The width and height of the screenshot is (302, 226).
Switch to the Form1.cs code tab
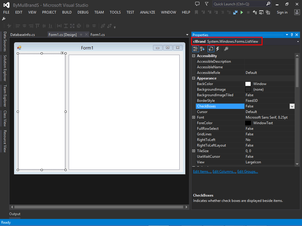click(98, 35)
